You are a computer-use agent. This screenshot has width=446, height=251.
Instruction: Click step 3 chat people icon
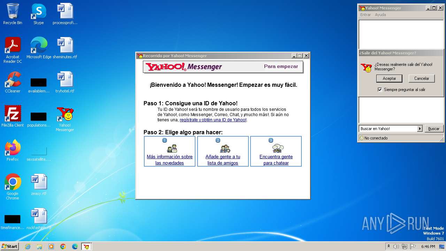278,148
